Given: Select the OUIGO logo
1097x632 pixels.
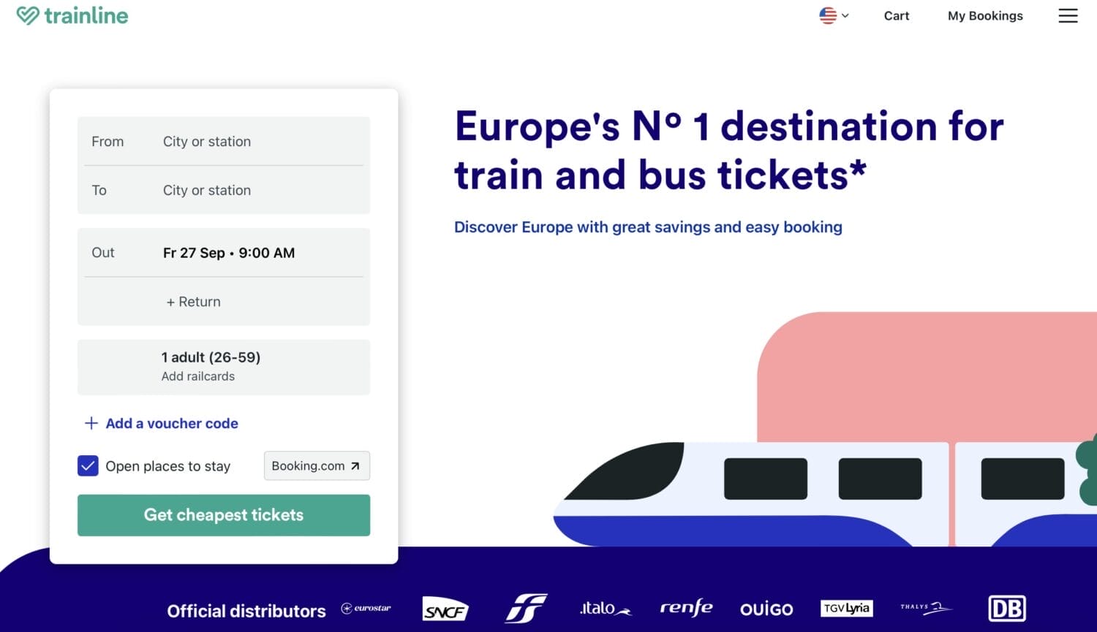Looking at the screenshot, I should pyautogui.click(x=766, y=608).
